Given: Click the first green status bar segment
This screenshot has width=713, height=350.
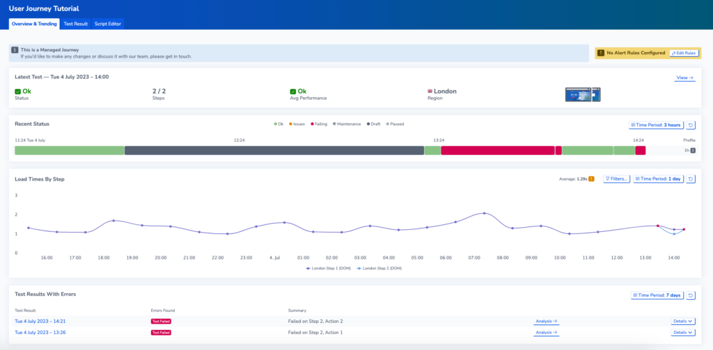Looking at the screenshot, I should (69, 151).
